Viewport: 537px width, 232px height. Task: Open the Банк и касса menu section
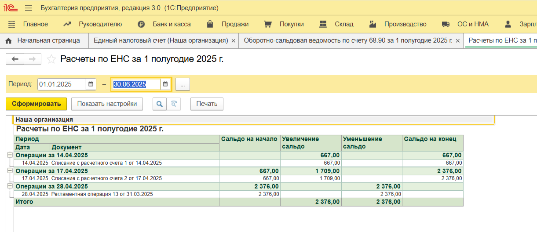(171, 24)
